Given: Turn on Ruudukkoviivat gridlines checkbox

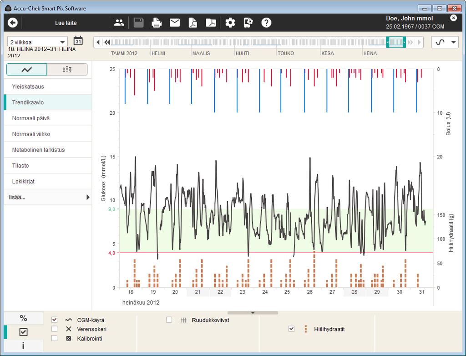Looking at the screenshot, I should pyautogui.click(x=169, y=320).
